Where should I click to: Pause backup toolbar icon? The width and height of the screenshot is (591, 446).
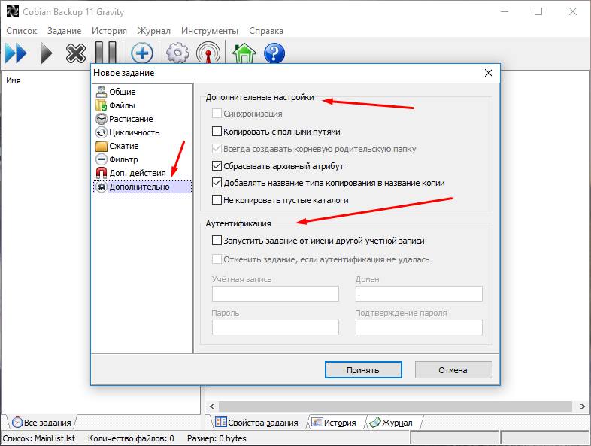(x=105, y=53)
